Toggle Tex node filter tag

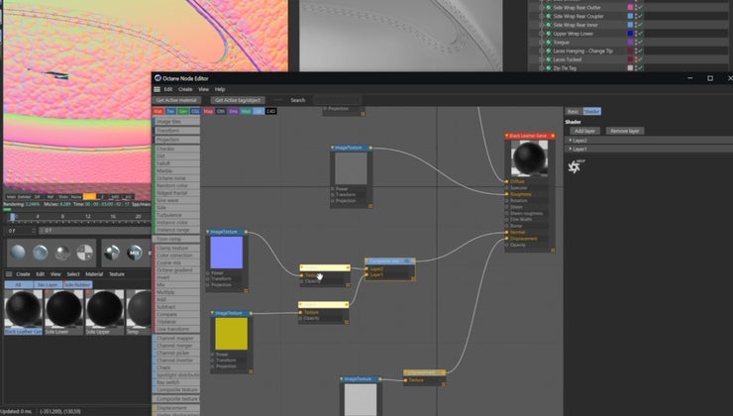170,111
